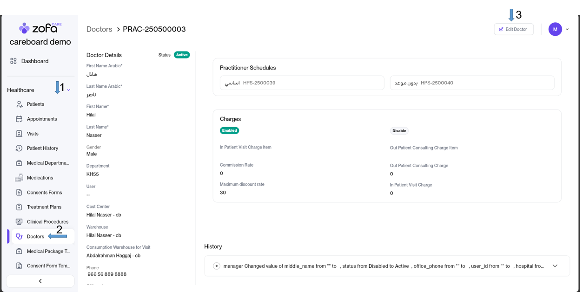Click the Medications icon
This screenshot has height=297, width=583.
coord(19,178)
